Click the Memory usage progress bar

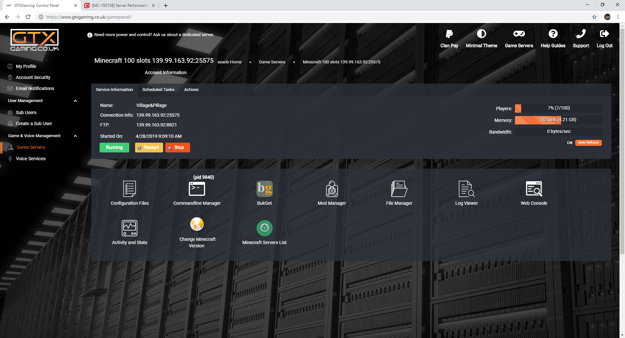[x=559, y=120]
